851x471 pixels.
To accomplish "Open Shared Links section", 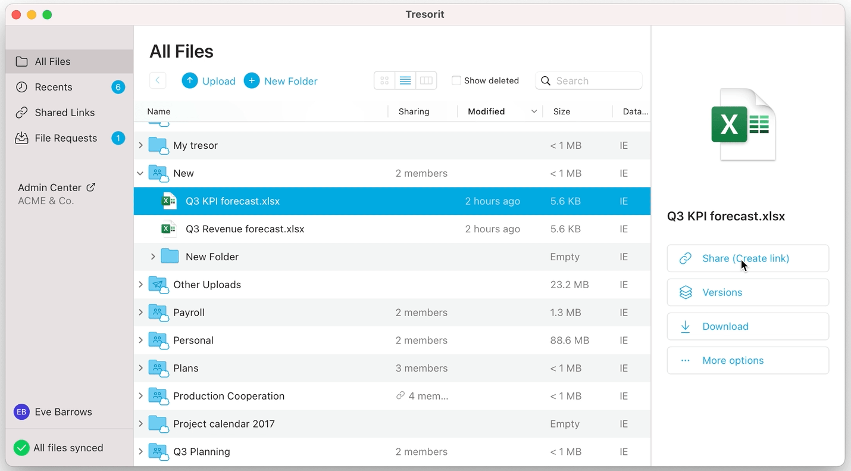I will 69,113.
